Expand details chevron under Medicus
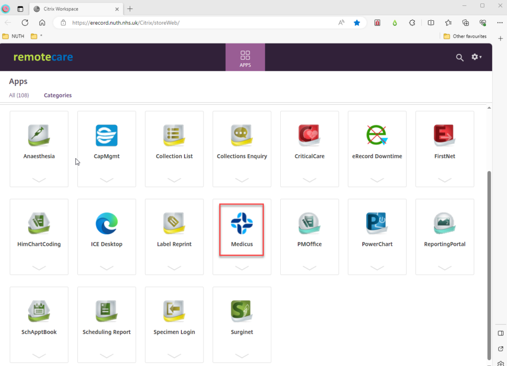 [x=242, y=268]
